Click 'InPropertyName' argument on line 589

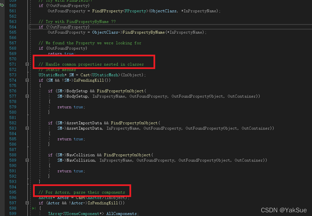tap(115, 160)
